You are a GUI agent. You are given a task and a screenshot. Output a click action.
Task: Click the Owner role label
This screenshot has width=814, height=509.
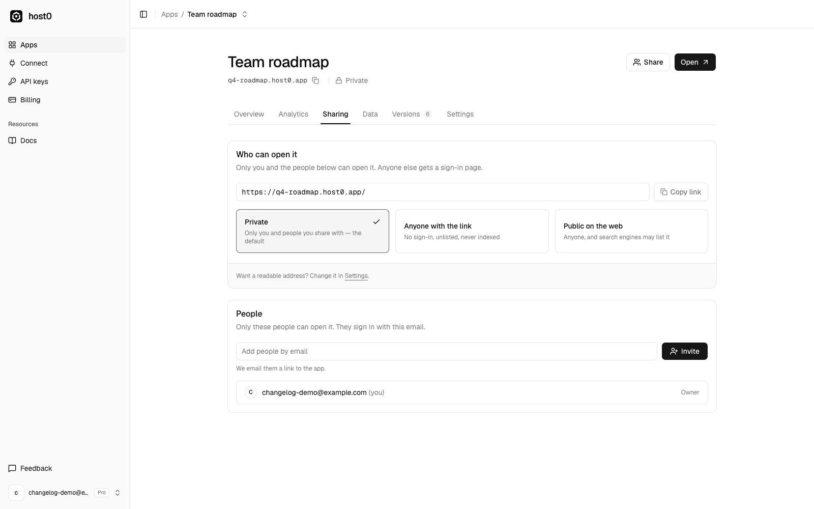point(690,392)
